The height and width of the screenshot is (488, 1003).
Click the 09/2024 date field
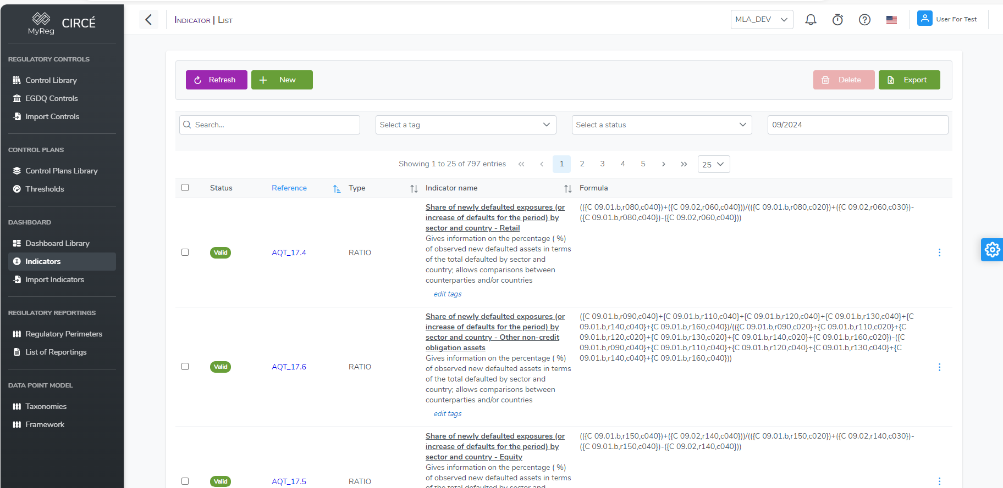858,125
